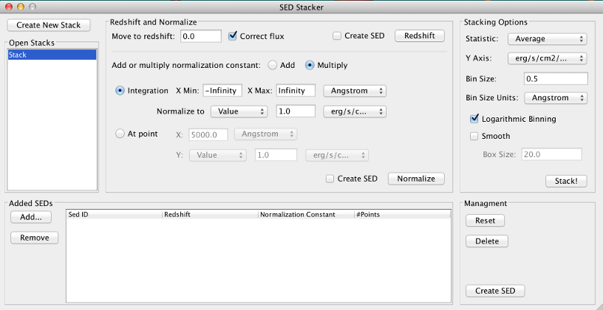The image size is (603, 310).
Task: Click the Create New Stack button
Action: 49,25
